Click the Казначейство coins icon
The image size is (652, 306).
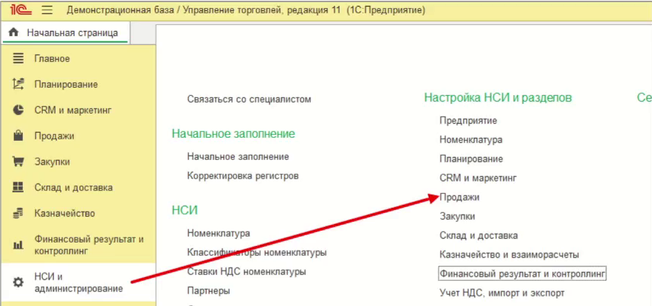(18, 213)
